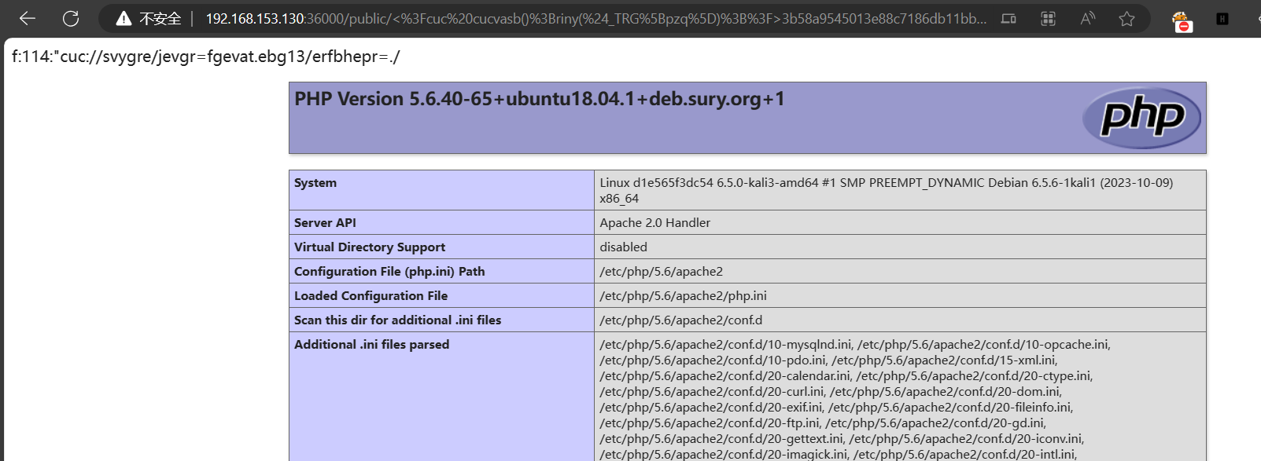Click the multi-device icon in address bar
The height and width of the screenshot is (461, 1261).
pyautogui.click(x=1008, y=19)
